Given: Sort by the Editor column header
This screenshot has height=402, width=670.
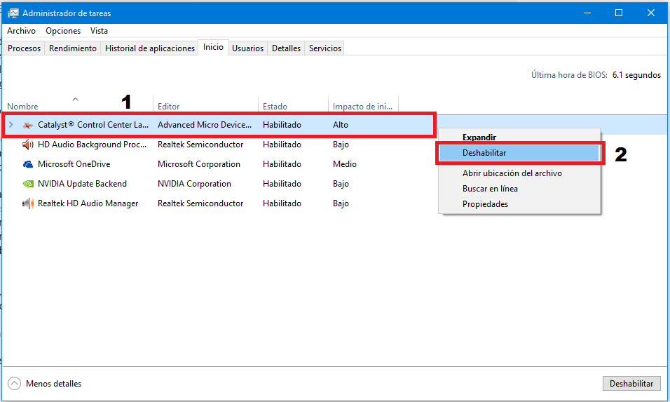Looking at the screenshot, I should tap(205, 106).
